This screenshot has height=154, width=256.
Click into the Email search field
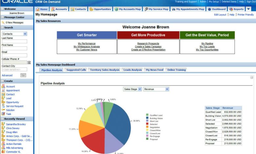tap(14, 55)
